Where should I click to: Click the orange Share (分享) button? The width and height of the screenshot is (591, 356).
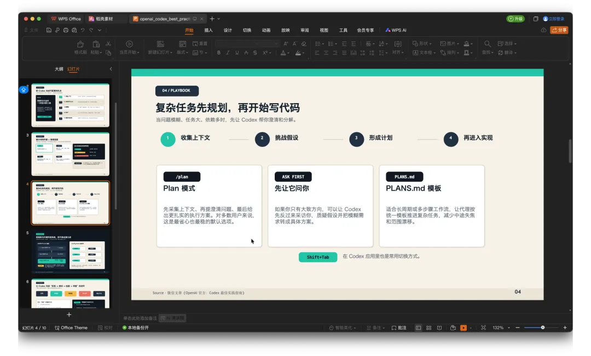point(559,30)
